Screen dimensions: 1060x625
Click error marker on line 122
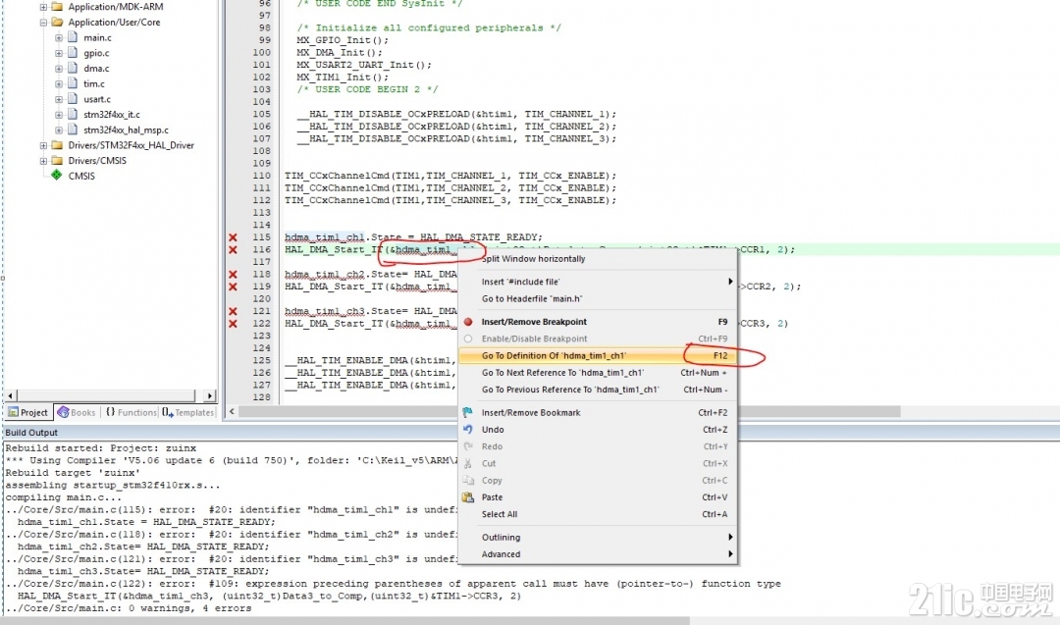click(x=233, y=324)
